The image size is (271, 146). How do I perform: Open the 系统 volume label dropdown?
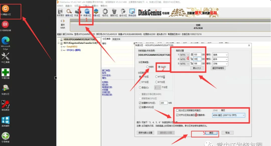220,55
